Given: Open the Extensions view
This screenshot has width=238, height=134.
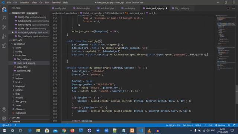Looking at the screenshot, I should pos(4,45).
